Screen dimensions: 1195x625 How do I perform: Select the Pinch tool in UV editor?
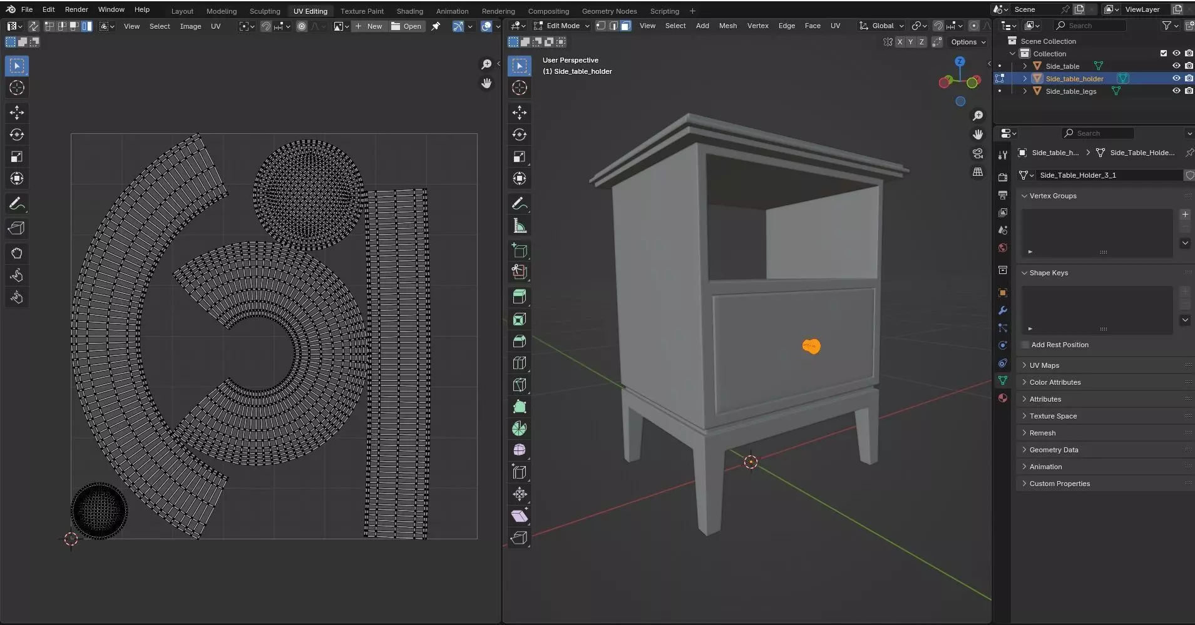[x=17, y=297]
